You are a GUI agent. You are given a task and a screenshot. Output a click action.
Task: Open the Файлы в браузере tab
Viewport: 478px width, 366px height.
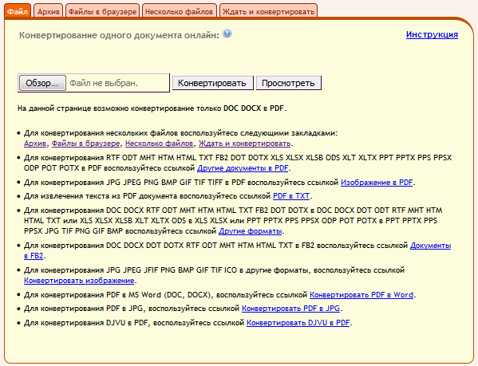(102, 11)
